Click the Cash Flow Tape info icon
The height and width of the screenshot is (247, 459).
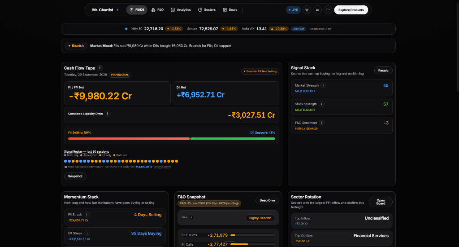pos(100,68)
